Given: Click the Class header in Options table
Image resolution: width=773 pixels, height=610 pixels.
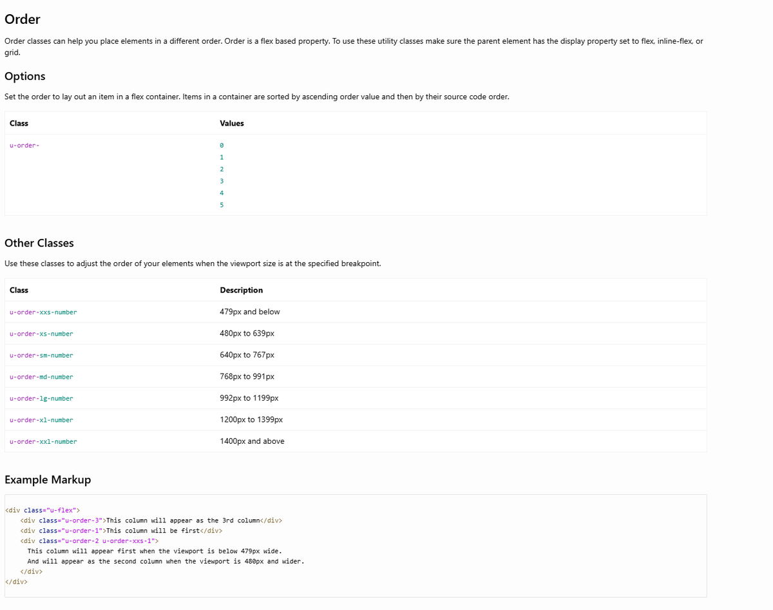Looking at the screenshot, I should pyautogui.click(x=19, y=123).
